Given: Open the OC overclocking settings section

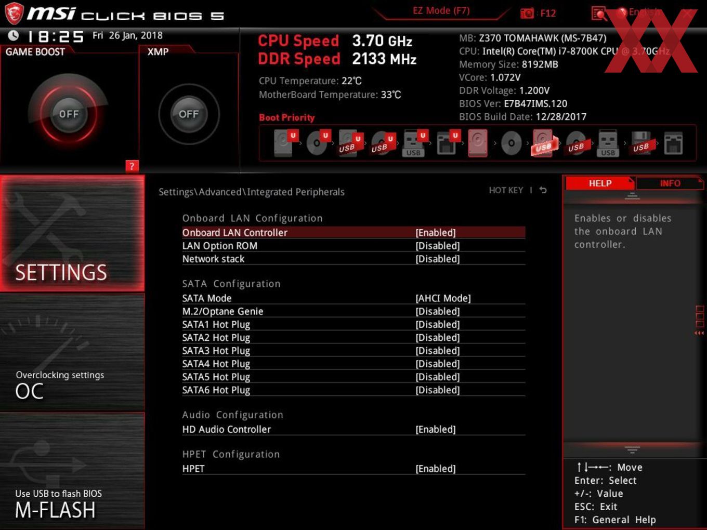Looking at the screenshot, I should pyautogui.click(x=72, y=352).
